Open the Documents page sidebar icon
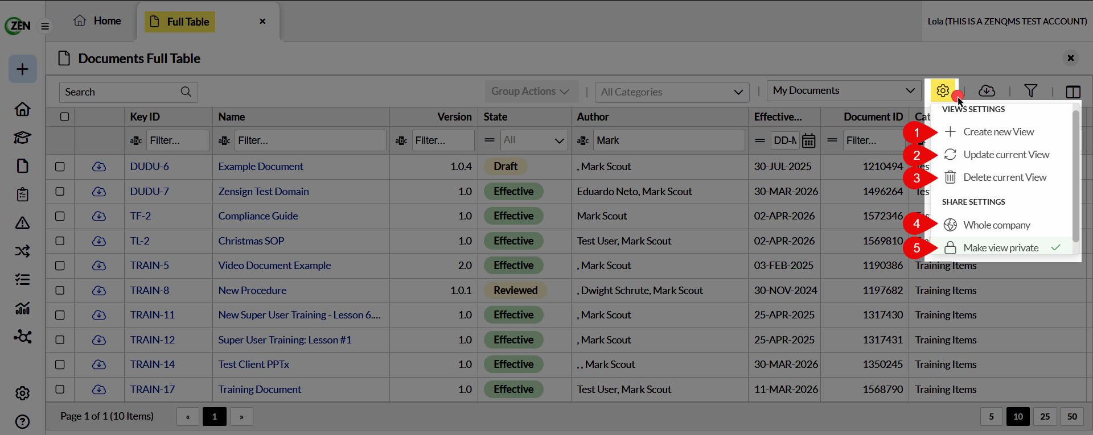This screenshot has height=435, width=1093. point(23,165)
